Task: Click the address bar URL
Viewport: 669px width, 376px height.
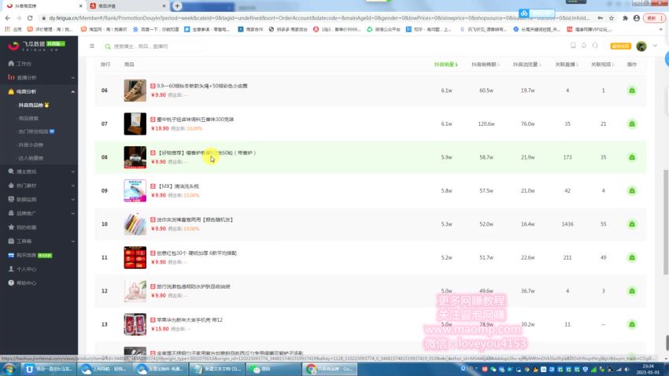Action: (319, 18)
